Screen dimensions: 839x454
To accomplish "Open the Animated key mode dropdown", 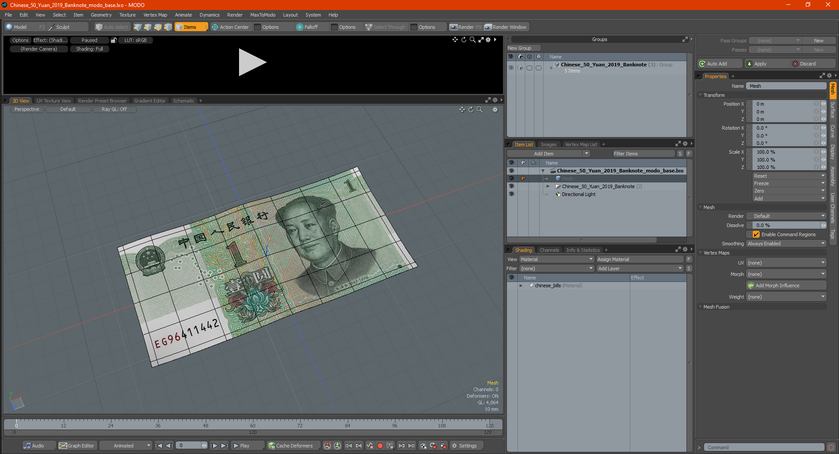I will [125, 446].
